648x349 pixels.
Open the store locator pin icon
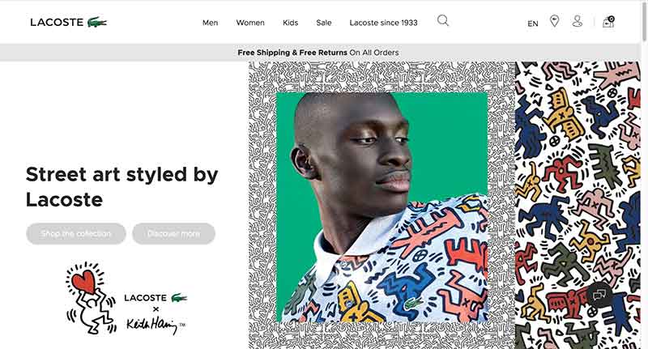click(x=555, y=21)
